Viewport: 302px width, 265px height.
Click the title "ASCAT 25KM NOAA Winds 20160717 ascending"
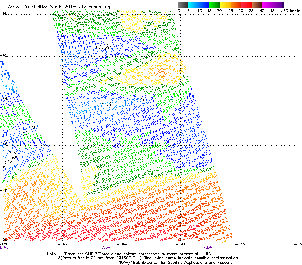click(x=59, y=7)
